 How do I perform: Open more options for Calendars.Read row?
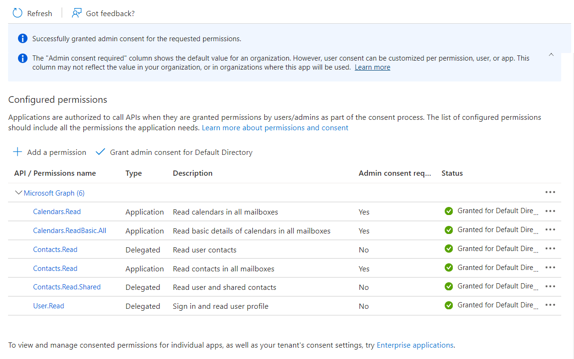coord(550,211)
